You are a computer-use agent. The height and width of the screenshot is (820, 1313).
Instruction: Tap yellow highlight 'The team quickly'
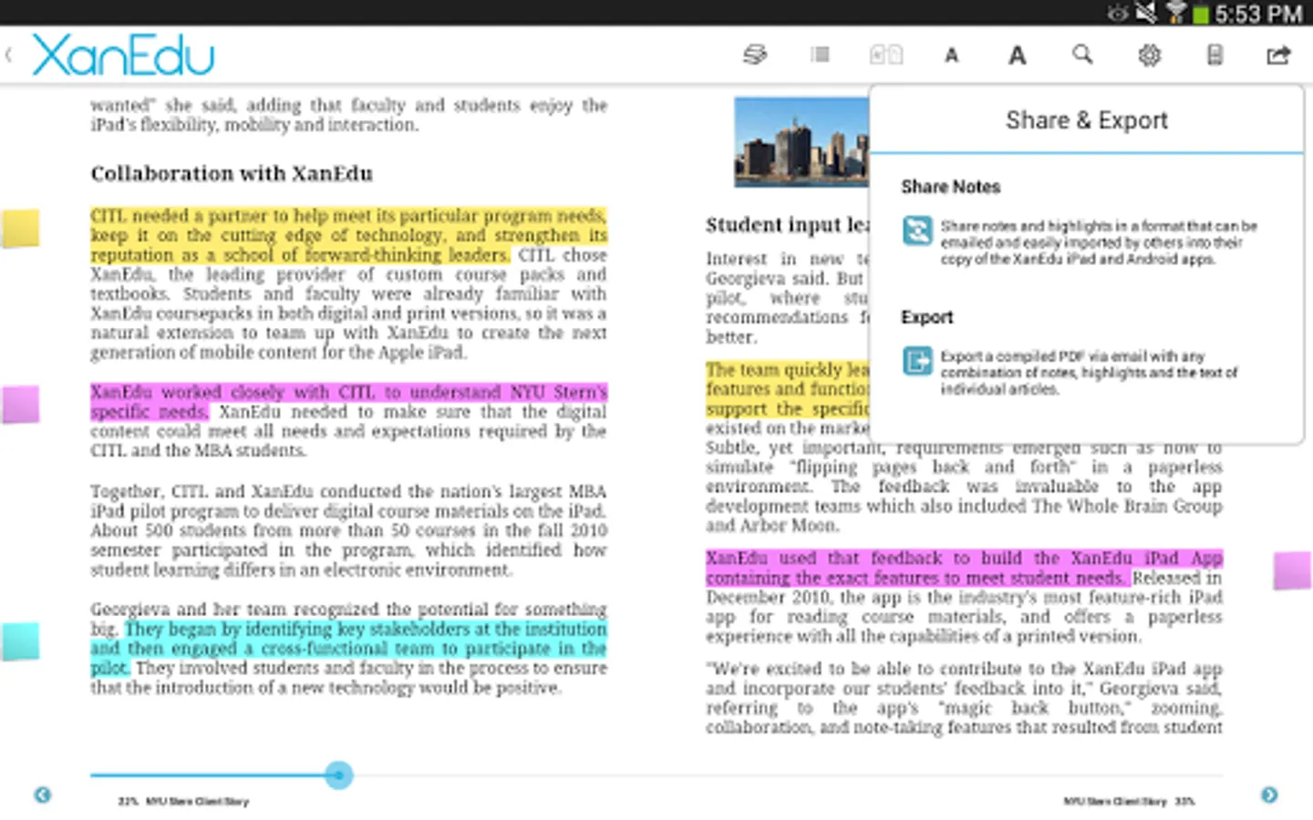[x=788, y=389]
